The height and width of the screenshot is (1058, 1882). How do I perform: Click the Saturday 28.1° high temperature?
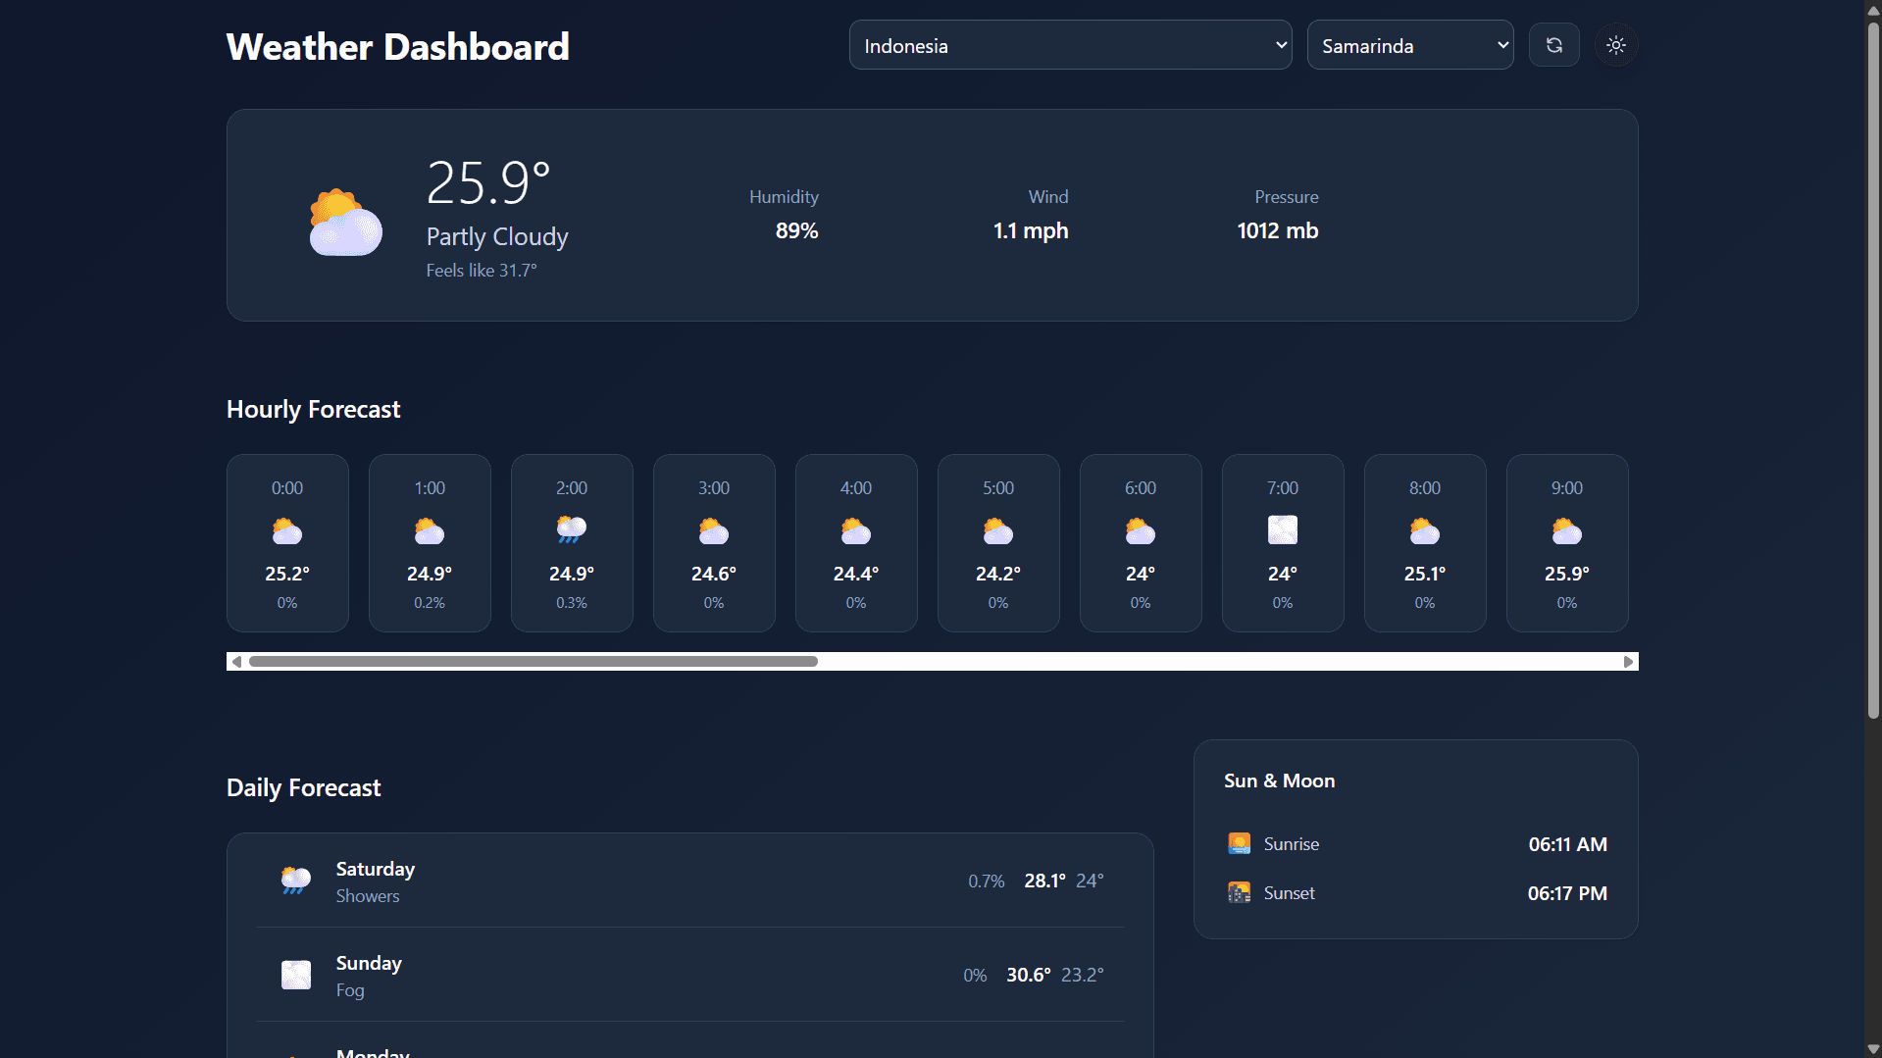[x=1044, y=881]
